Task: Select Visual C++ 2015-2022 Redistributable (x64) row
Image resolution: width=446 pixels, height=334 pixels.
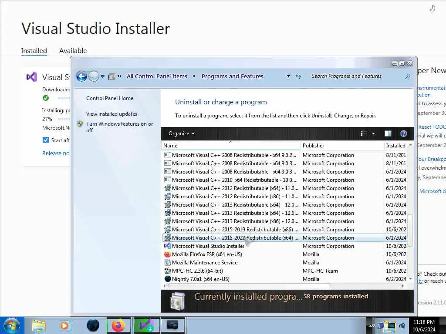Action: click(x=285, y=238)
